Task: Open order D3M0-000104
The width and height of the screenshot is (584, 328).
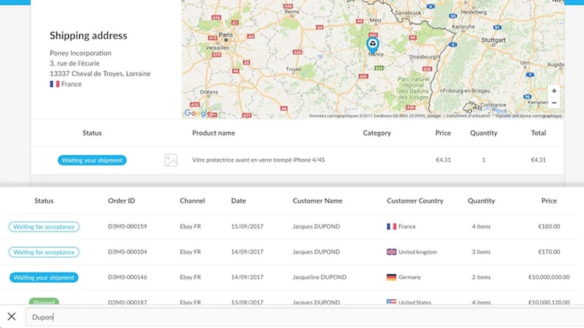Action: pos(128,252)
